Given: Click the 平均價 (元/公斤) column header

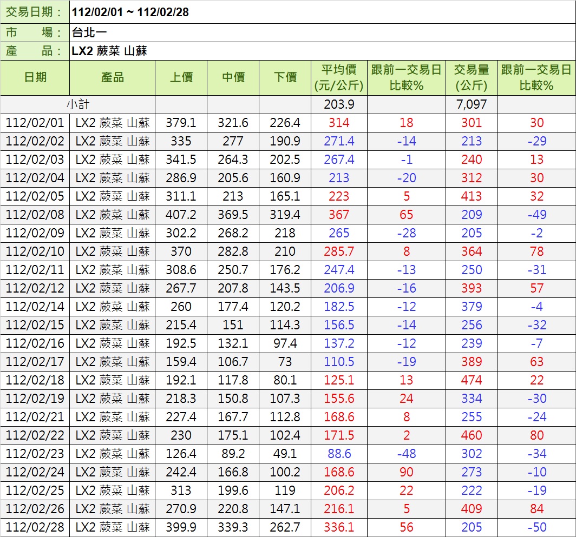Looking at the screenshot, I should click(x=339, y=78).
